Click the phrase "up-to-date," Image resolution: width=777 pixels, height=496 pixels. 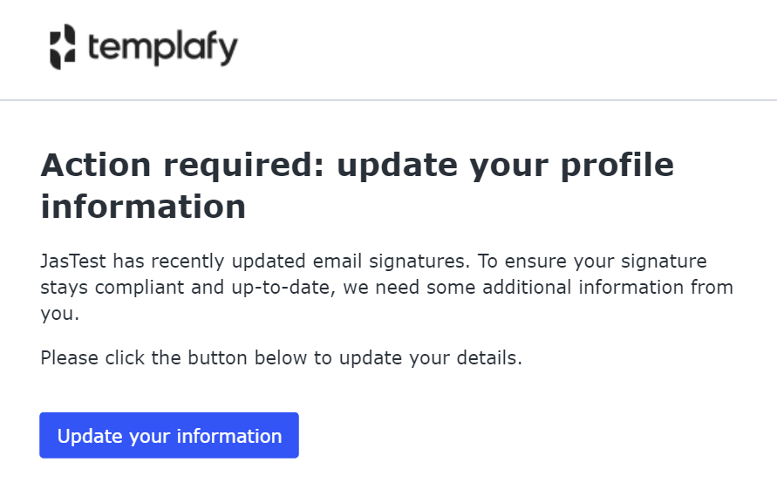(283, 288)
